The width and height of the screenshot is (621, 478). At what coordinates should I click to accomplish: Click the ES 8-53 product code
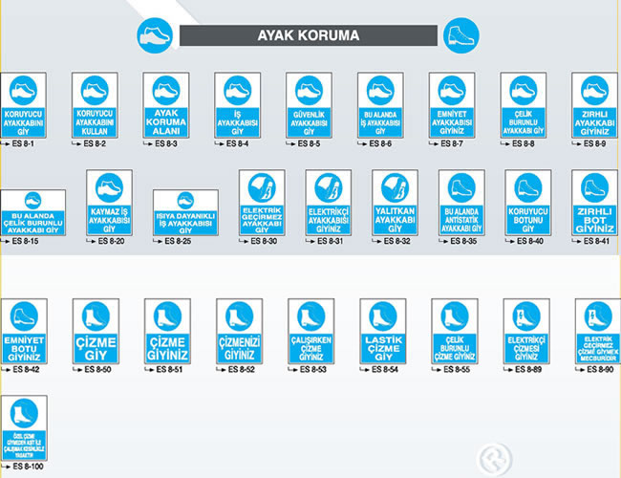[313, 369]
